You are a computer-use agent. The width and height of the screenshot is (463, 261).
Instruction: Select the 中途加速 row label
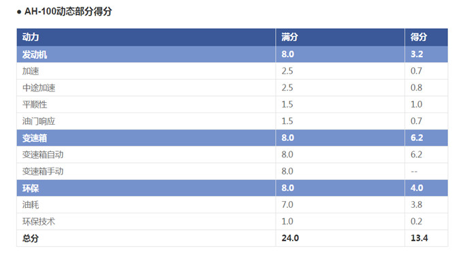tap(39, 88)
